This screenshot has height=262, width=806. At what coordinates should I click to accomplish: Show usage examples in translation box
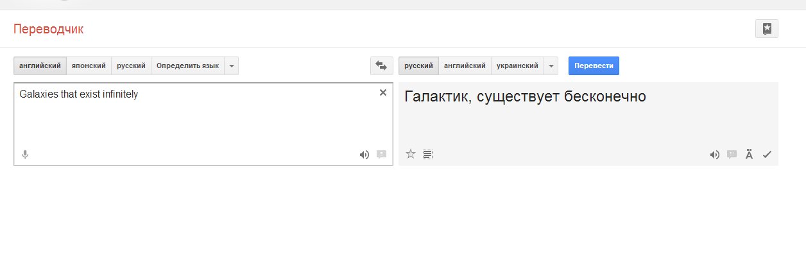pyautogui.click(x=732, y=154)
